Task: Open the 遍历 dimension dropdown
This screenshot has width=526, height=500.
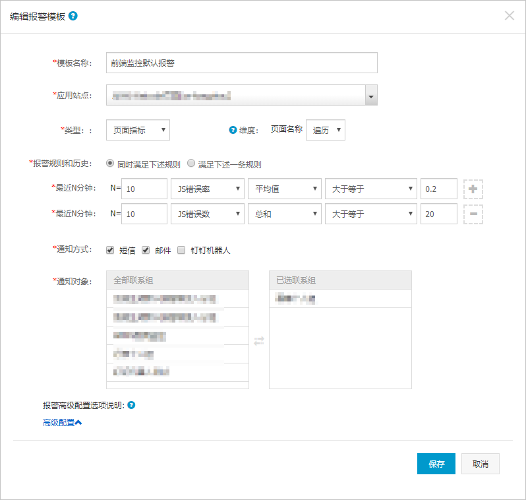Action: [x=326, y=130]
